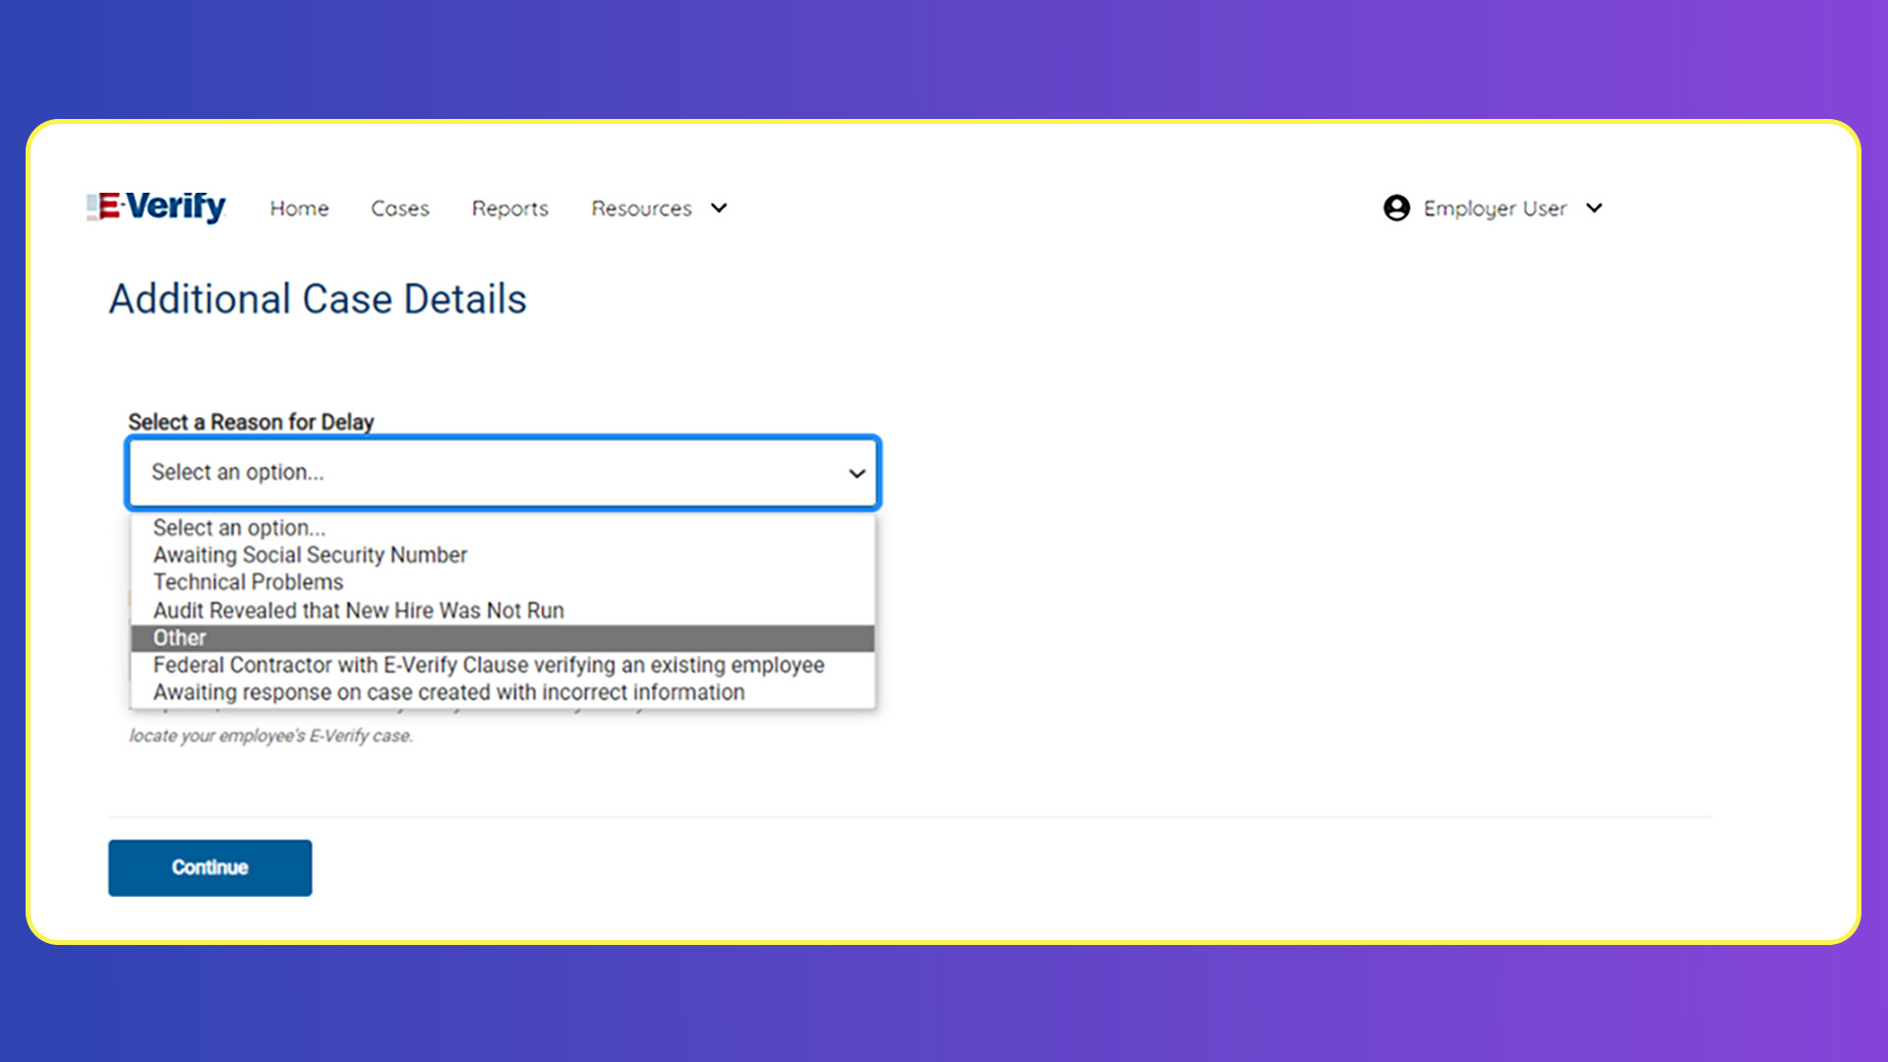Click the E-Verify logo
1888x1062 pixels.
coord(156,206)
